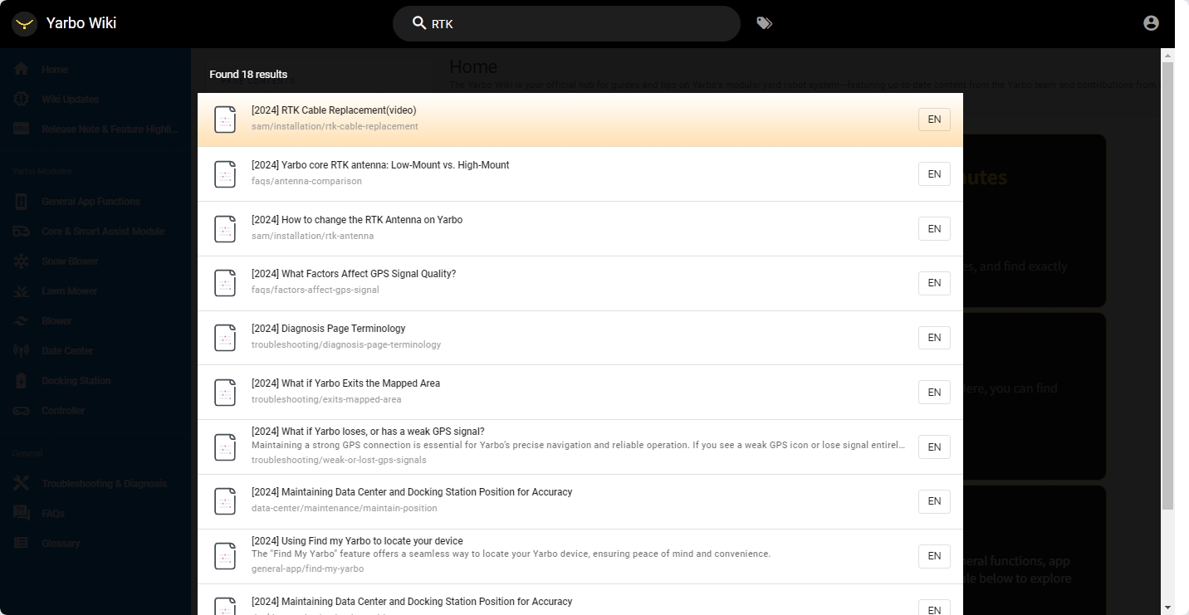This screenshot has height=615, width=1189.
Task: Click the Blower sidebar icon
Action: tap(22, 321)
